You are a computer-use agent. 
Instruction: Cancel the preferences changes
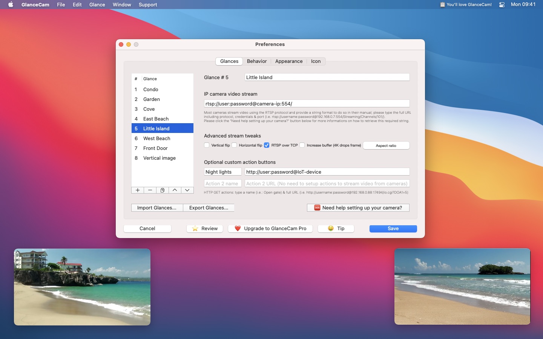click(147, 229)
